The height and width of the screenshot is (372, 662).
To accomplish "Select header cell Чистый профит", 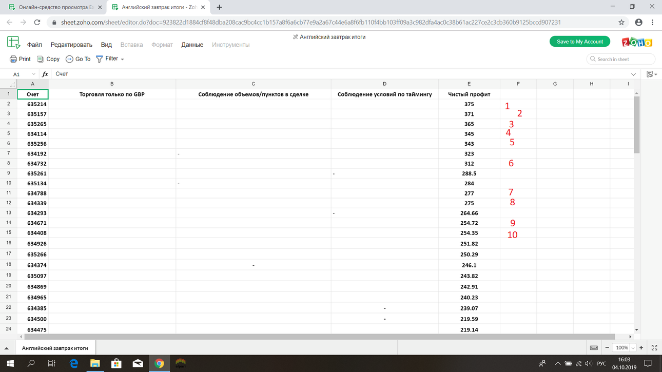I will pos(469,94).
